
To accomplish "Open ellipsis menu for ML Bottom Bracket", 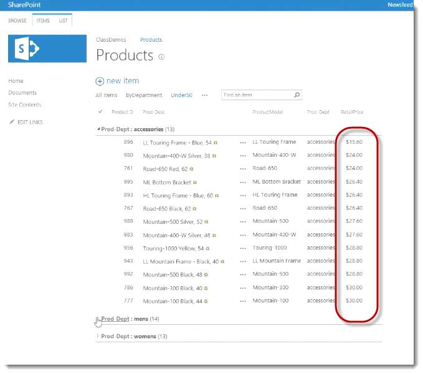I will [243, 182].
